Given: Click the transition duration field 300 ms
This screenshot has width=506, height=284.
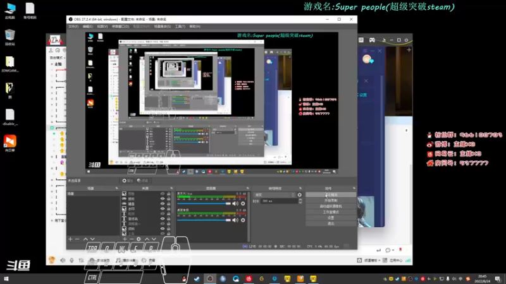Looking at the screenshot, I should tap(280, 201).
